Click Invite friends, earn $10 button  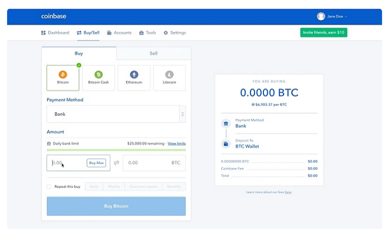324,32
